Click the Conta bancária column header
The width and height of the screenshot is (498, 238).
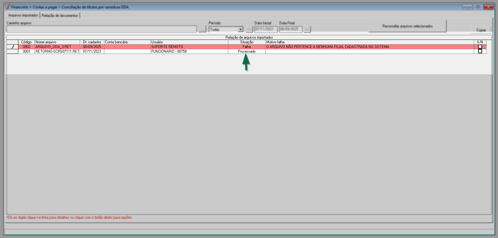(x=127, y=42)
